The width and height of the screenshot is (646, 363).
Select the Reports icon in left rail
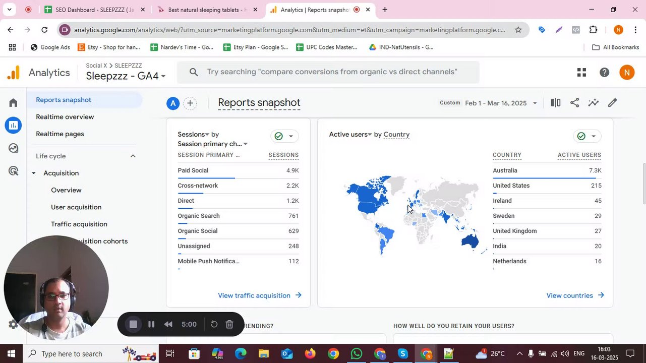tap(13, 125)
